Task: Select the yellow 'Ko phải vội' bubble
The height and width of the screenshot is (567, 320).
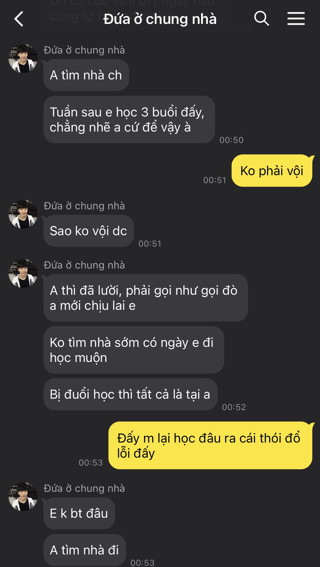Action: click(x=272, y=171)
